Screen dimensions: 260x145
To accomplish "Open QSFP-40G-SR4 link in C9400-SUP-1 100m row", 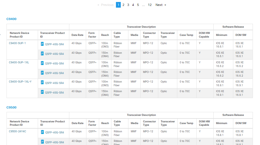I will tap(54, 44).
